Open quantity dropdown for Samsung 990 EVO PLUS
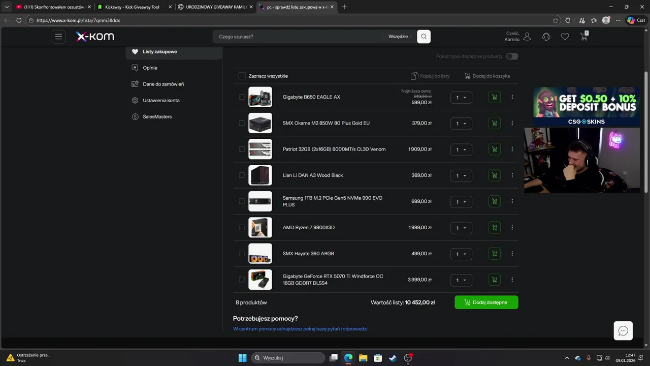The image size is (650, 366). (x=461, y=202)
